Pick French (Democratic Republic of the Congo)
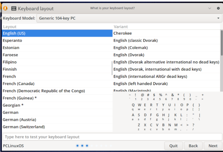The width and height of the screenshot is (223, 152). (x=57, y=91)
